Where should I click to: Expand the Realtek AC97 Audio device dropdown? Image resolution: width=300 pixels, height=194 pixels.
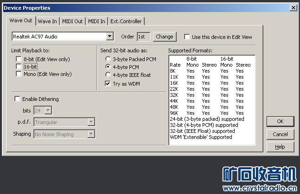point(109,36)
